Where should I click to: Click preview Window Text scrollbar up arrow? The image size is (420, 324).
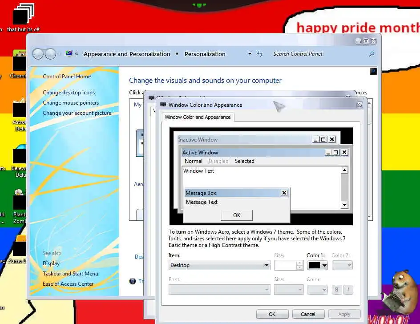(344, 170)
